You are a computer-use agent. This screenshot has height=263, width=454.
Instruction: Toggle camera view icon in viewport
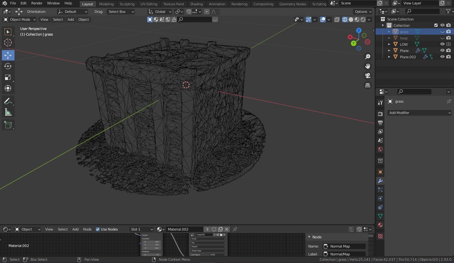click(368, 76)
